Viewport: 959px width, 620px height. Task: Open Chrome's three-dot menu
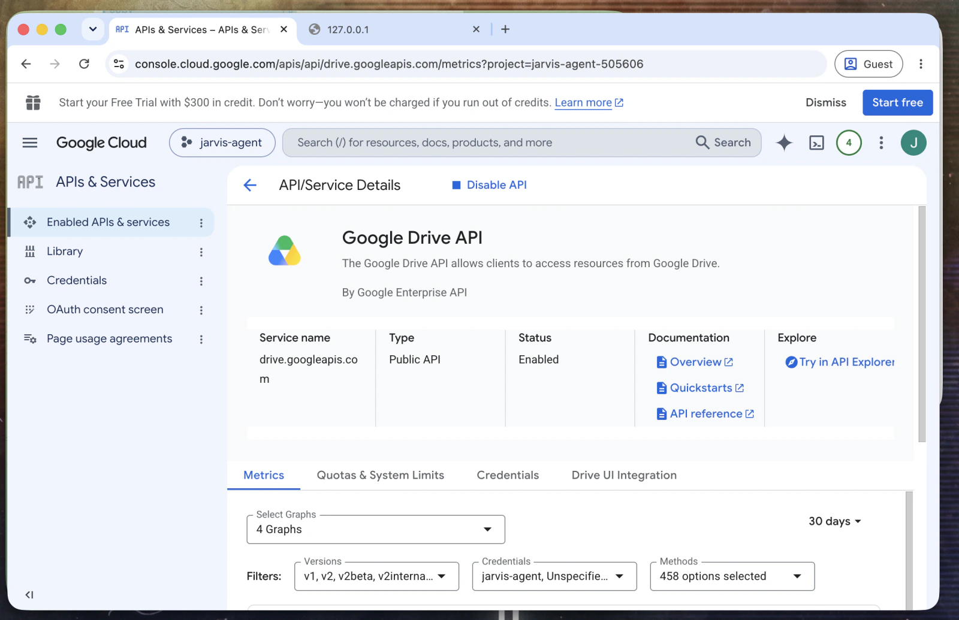tap(921, 64)
